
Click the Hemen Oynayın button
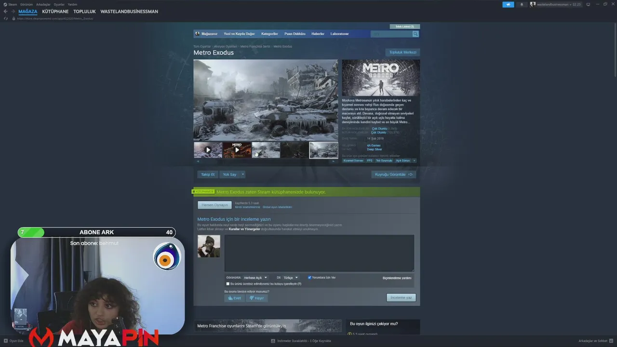pyautogui.click(x=215, y=205)
